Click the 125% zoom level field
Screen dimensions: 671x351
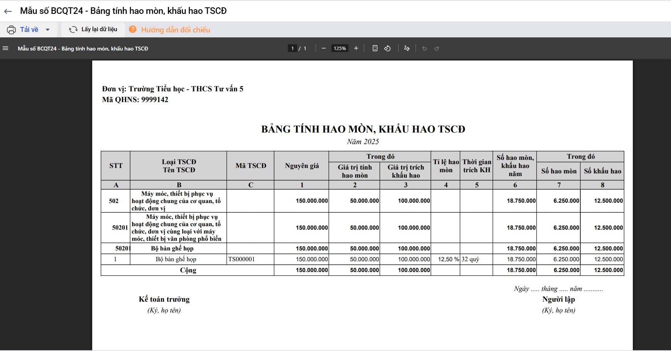(340, 49)
